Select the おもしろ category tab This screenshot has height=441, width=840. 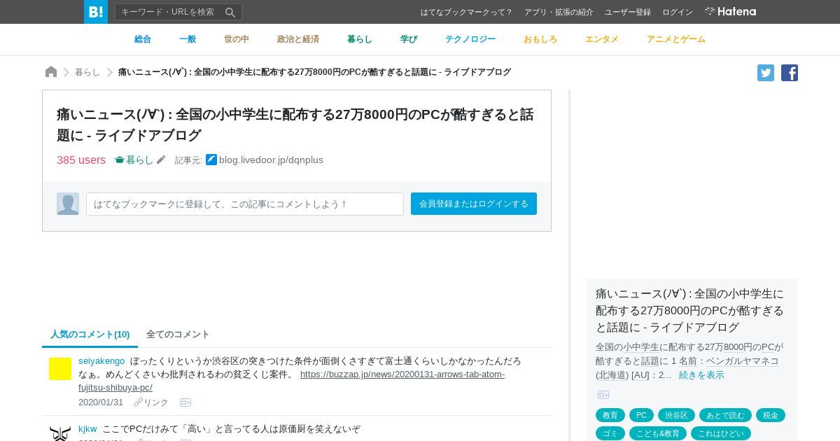click(540, 39)
